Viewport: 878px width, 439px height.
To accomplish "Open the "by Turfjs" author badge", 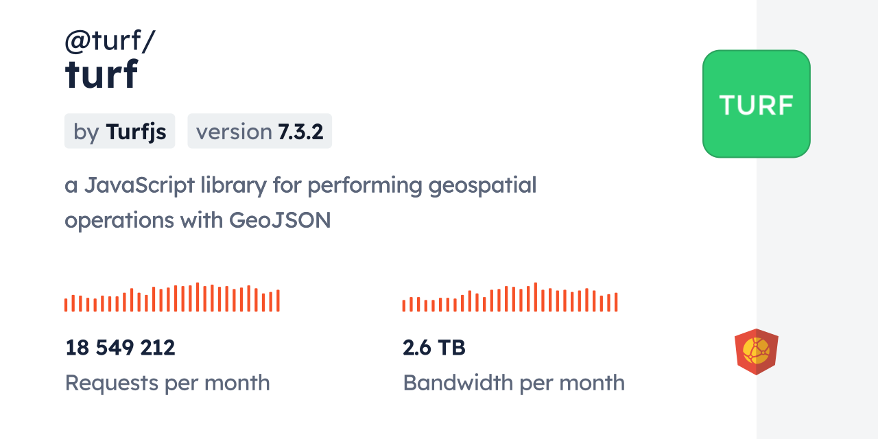I will [119, 131].
